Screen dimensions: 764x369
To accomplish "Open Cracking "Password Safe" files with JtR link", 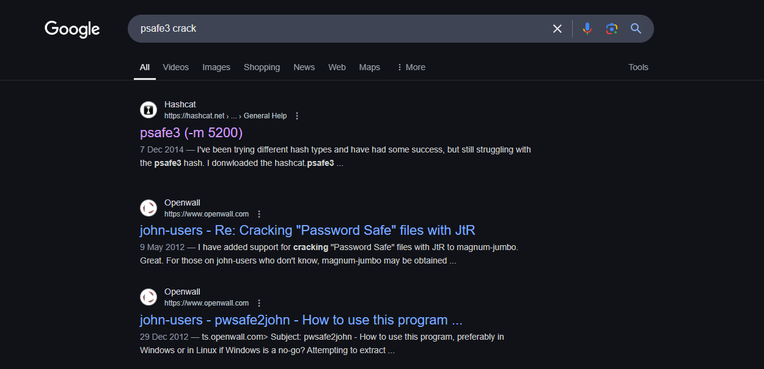I will (x=307, y=230).
